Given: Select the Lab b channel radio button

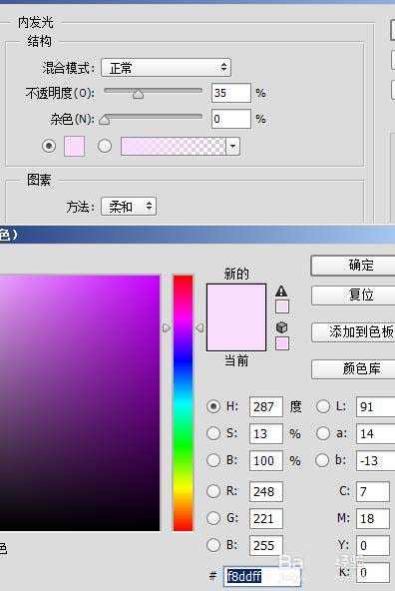Looking at the screenshot, I should click(322, 460).
